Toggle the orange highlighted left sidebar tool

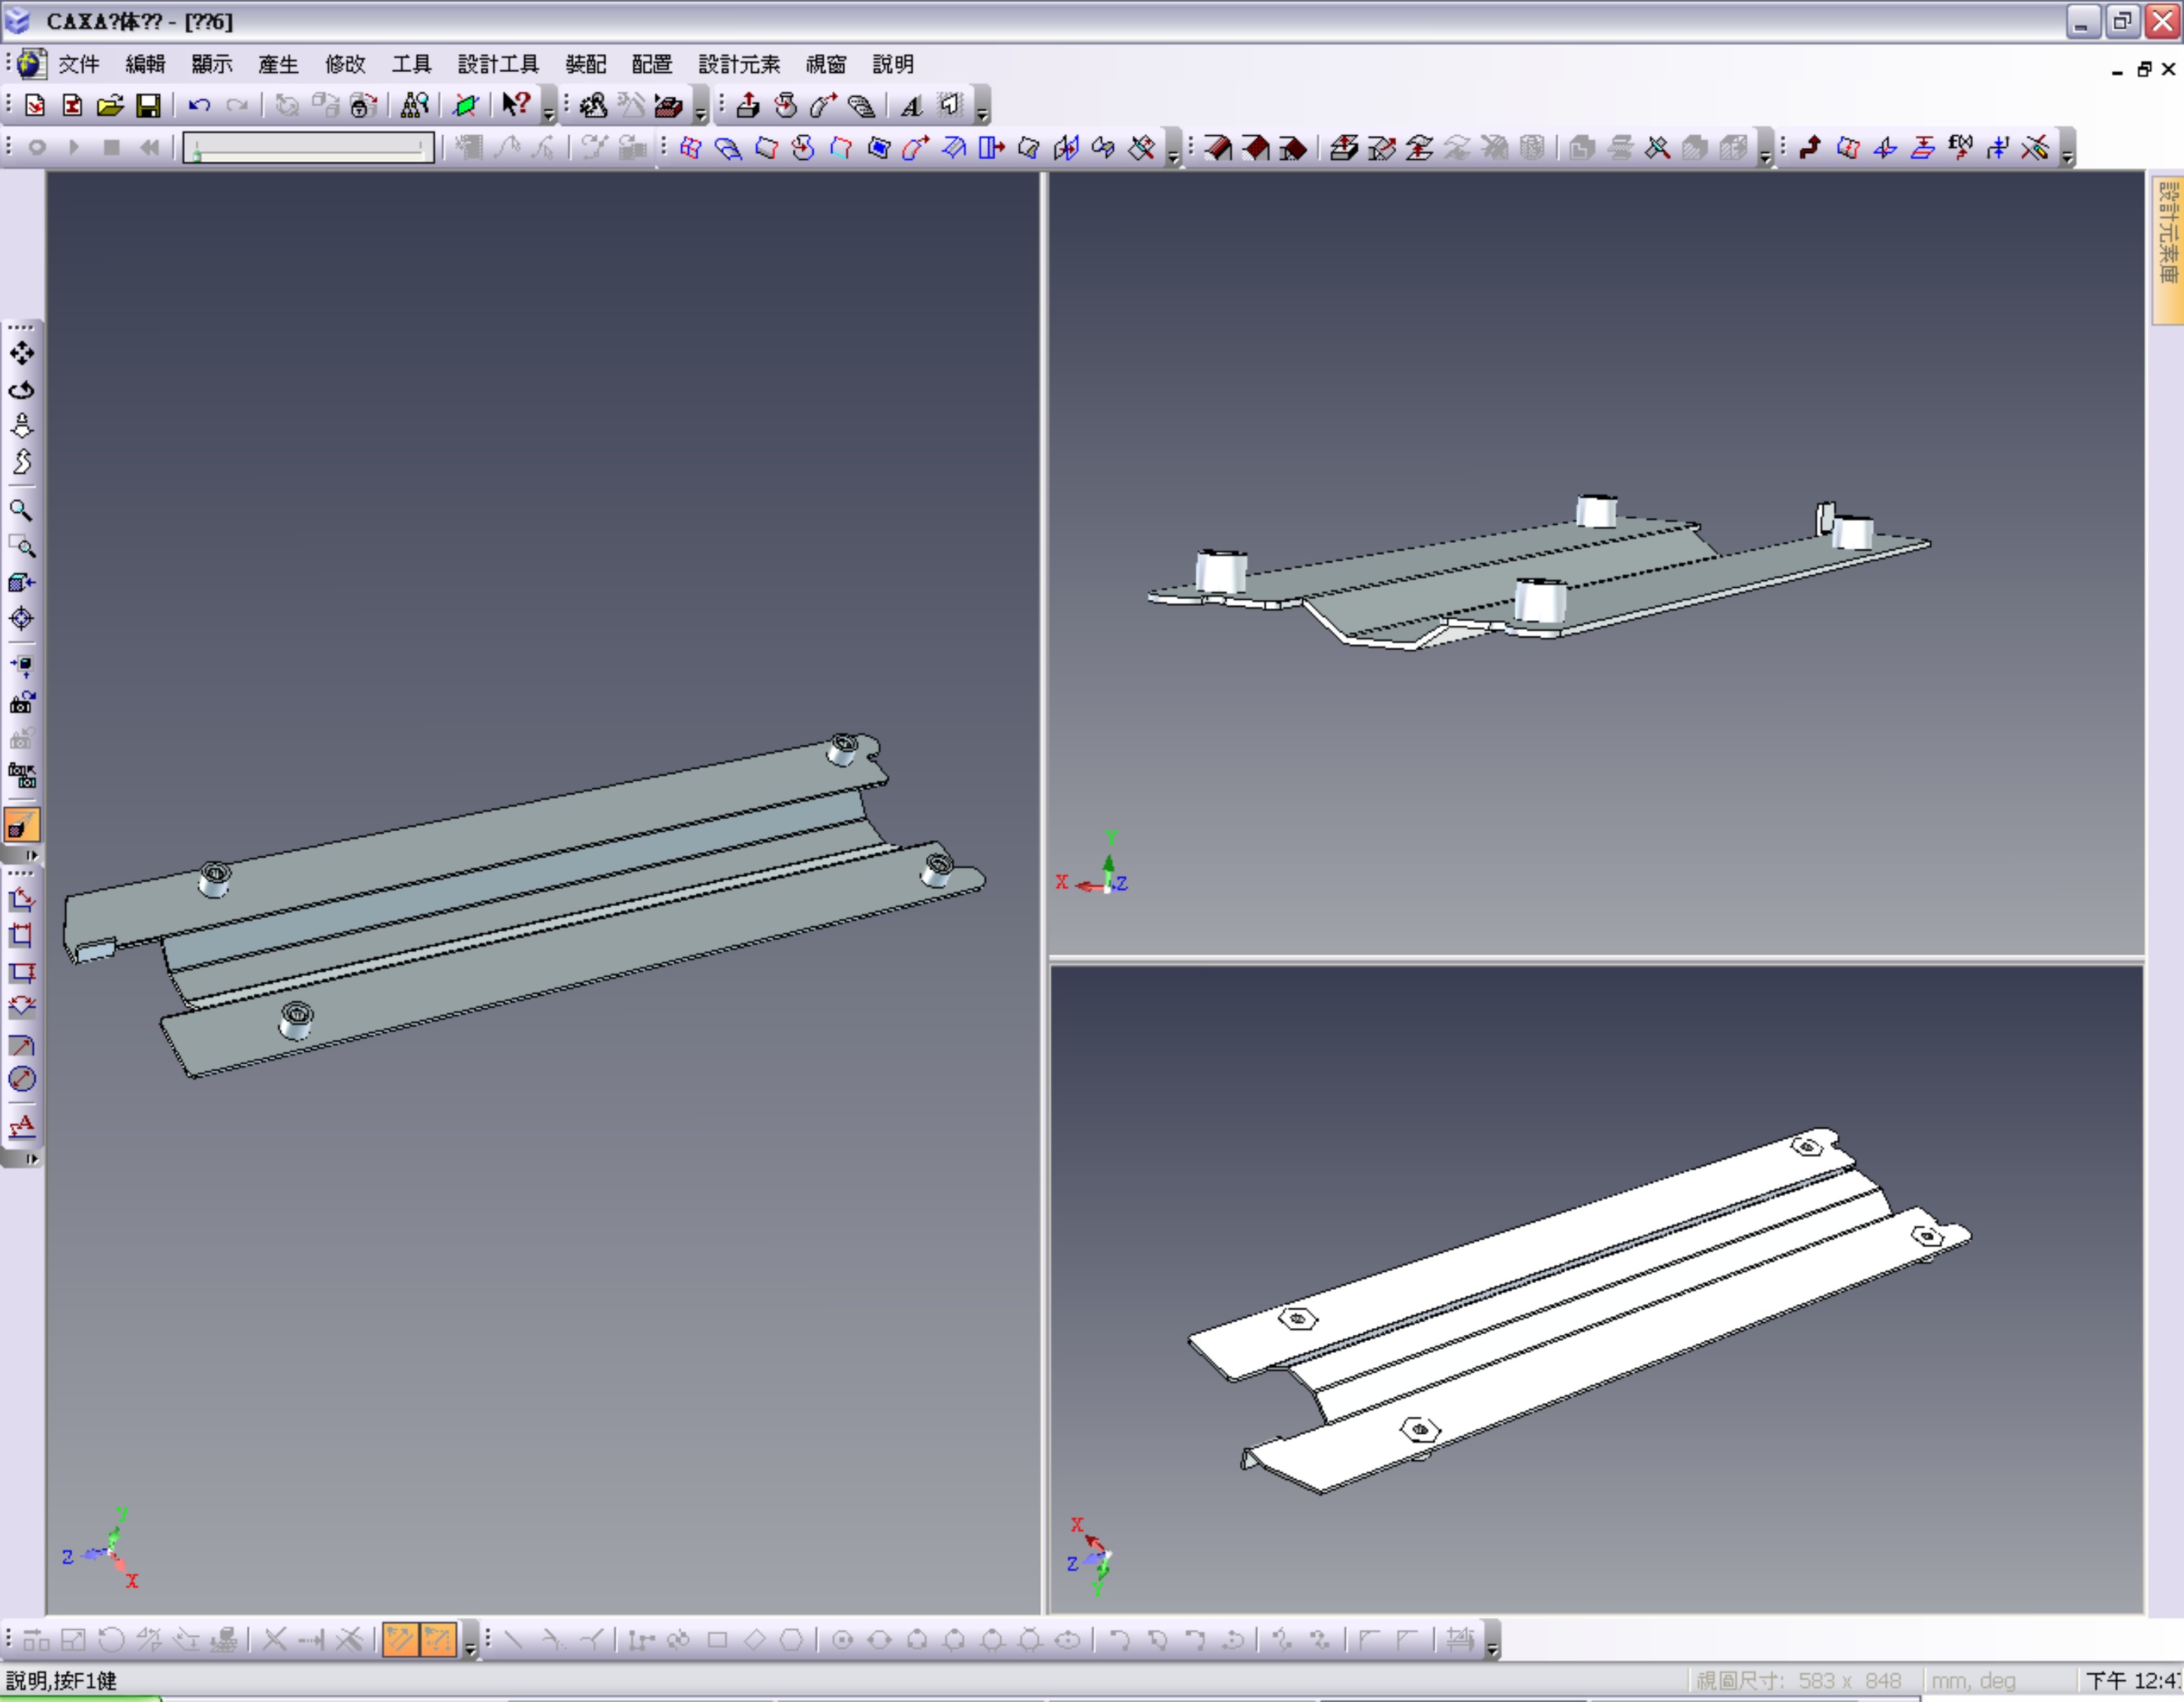22,826
